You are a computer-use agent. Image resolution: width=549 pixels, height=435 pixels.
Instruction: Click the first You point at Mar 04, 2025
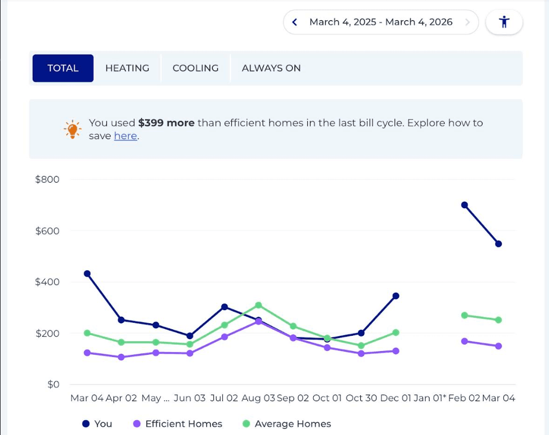point(87,274)
